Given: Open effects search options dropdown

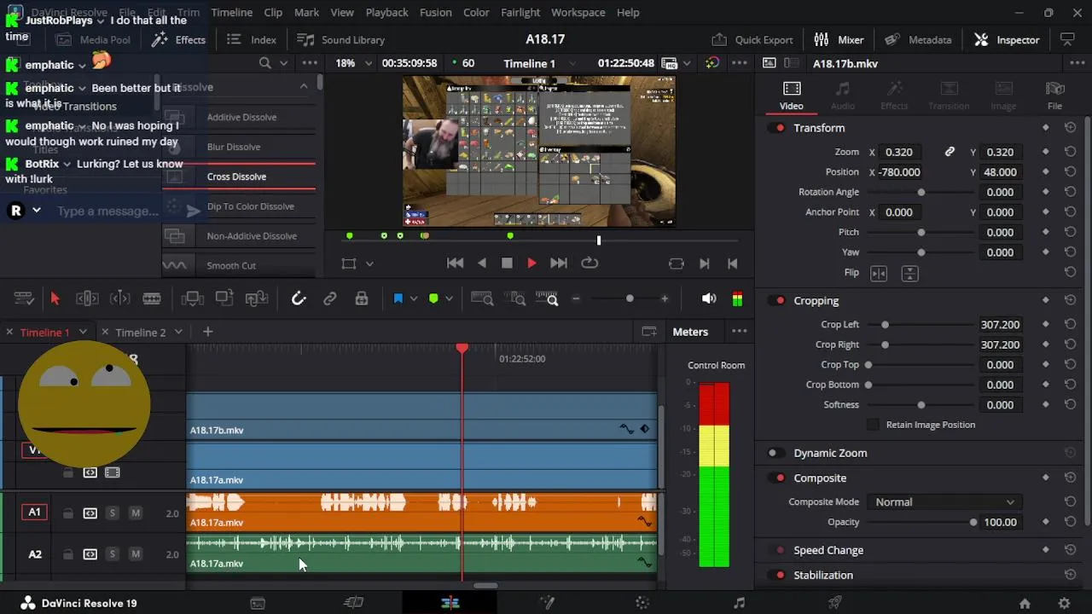Looking at the screenshot, I should tap(284, 63).
